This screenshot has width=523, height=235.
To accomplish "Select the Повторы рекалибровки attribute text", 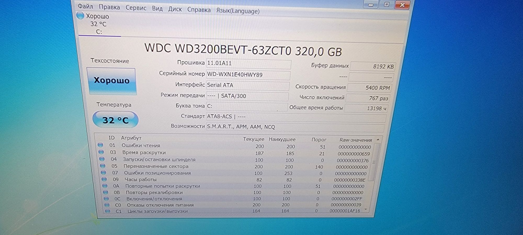I will [154, 192].
